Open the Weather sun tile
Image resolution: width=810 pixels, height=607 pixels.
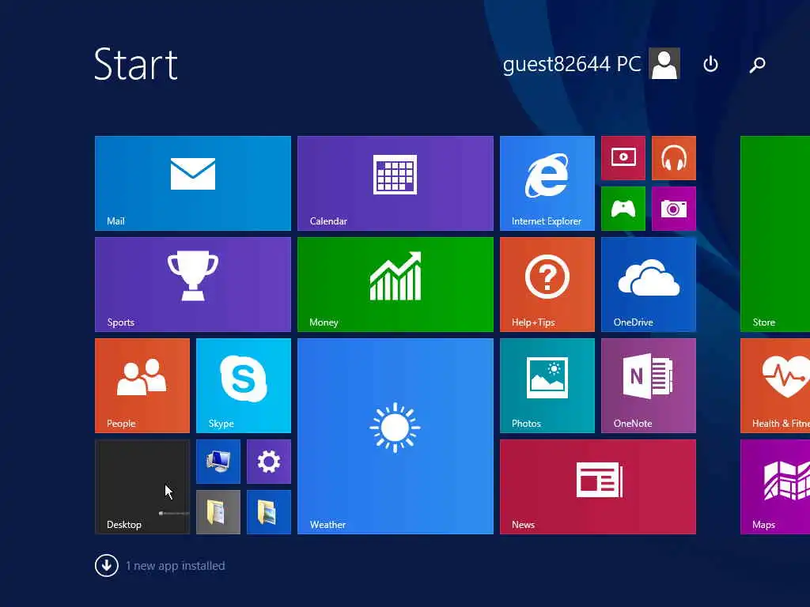[396, 436]
